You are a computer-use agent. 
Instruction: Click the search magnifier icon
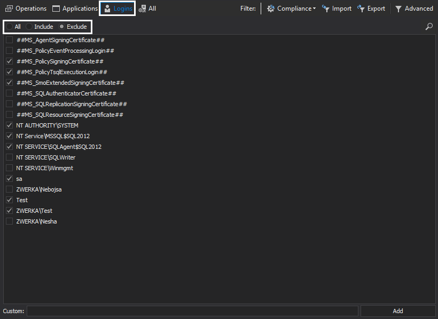point(429,27)
